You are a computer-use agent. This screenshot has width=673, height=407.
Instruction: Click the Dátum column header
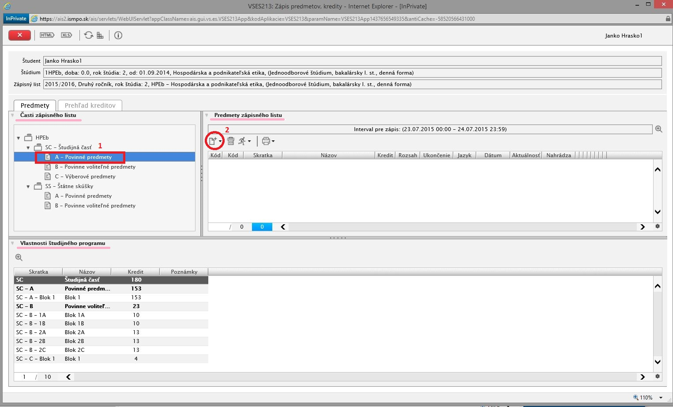493,155
